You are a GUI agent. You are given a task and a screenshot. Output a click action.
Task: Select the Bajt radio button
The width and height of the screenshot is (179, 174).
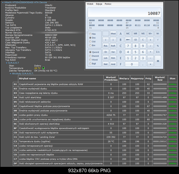point(93,64)
